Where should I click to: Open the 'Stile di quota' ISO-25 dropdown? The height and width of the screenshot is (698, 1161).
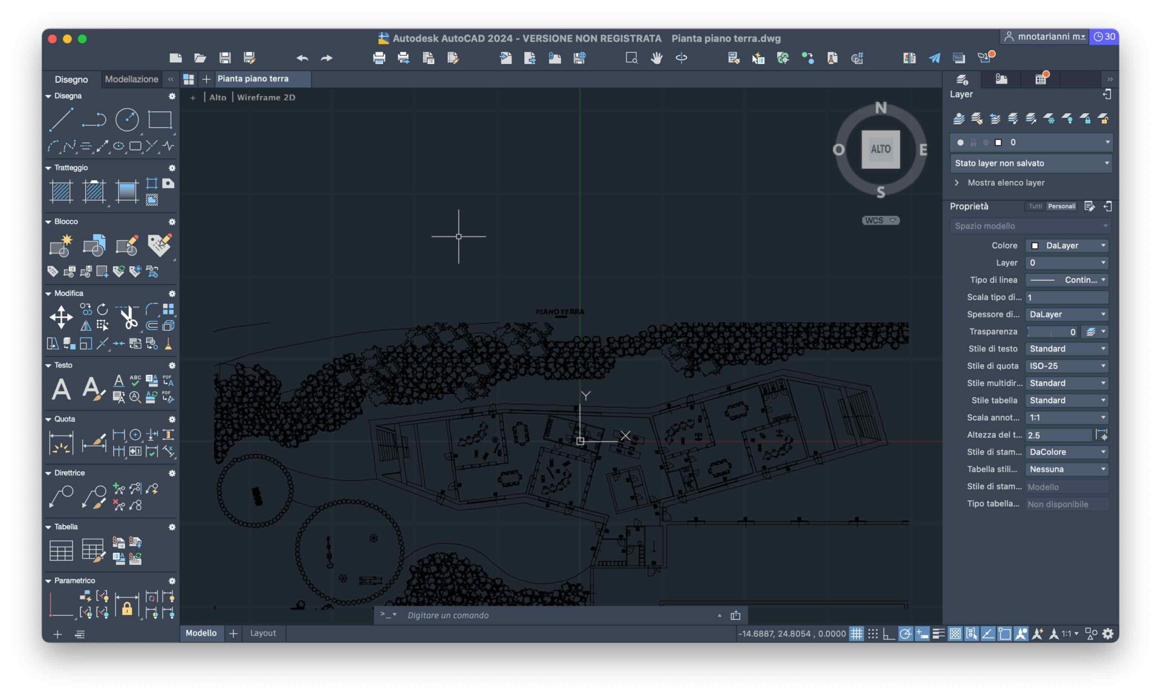pyautogui.click(x=1066, y=366)
